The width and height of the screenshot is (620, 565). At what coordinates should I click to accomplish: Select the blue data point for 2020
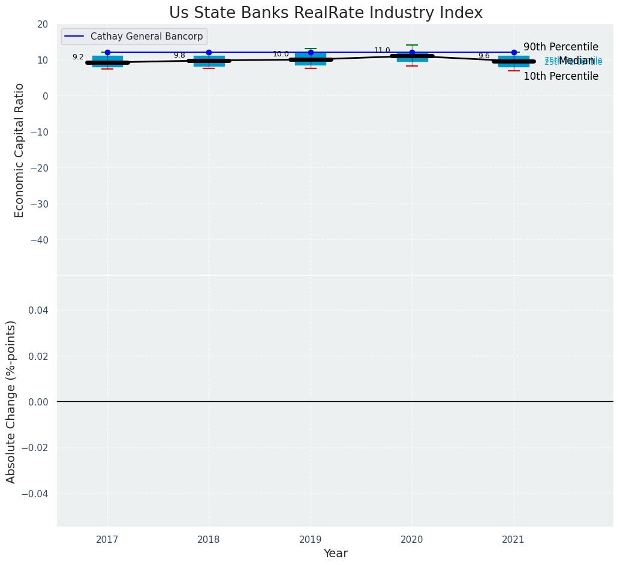[412, 52]
